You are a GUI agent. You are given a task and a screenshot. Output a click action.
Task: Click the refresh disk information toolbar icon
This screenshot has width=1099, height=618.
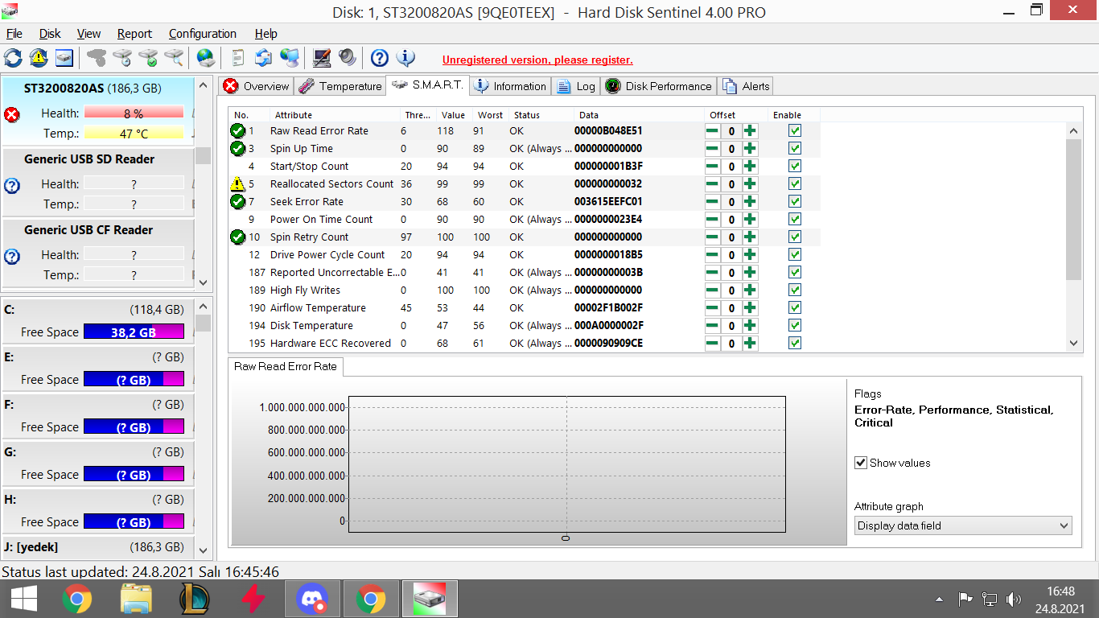(14, 58)
